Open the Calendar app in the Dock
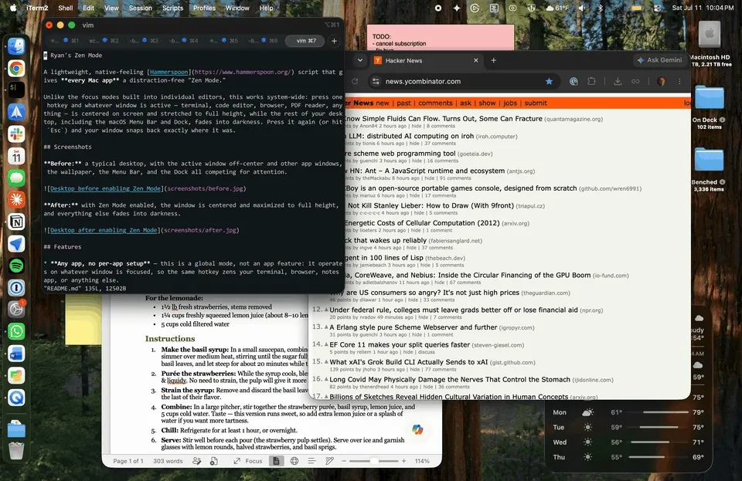Image resolution: width=742 pixels, height=481 pixels. (x=16, y=156)
